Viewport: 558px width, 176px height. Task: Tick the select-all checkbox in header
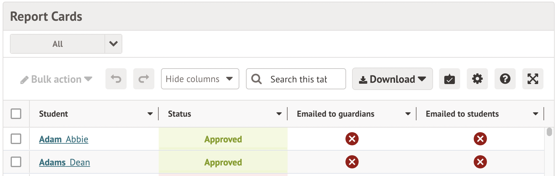[x=16, y=114]
